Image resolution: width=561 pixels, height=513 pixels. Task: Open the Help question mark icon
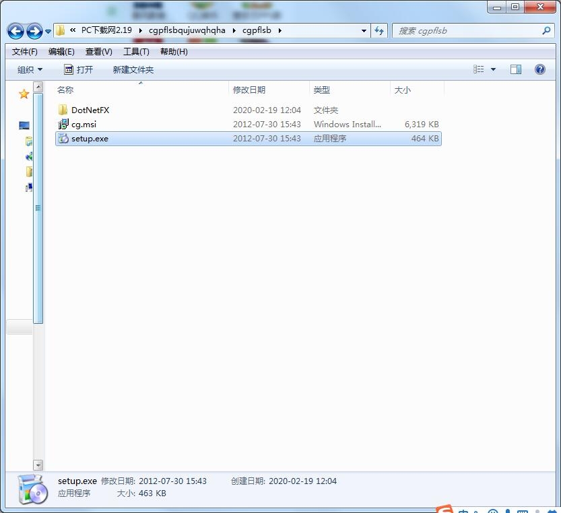pos(539,69)
